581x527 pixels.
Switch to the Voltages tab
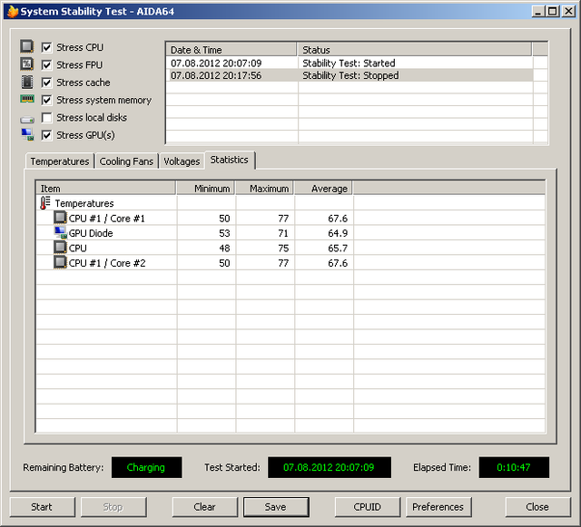click(182, 161)
